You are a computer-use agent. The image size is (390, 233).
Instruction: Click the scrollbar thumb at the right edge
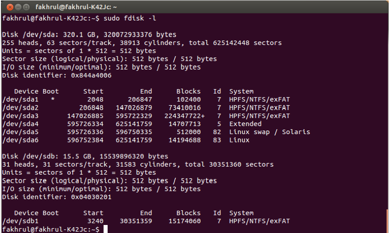[387, 221]
